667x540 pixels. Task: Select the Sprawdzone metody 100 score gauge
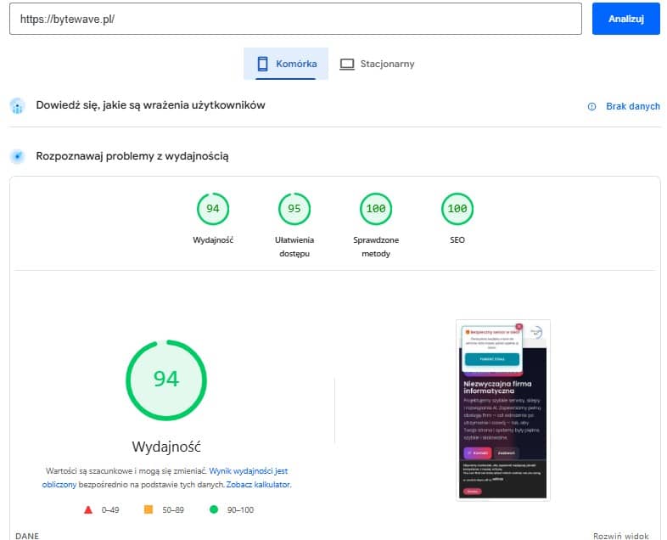(376, 209)
